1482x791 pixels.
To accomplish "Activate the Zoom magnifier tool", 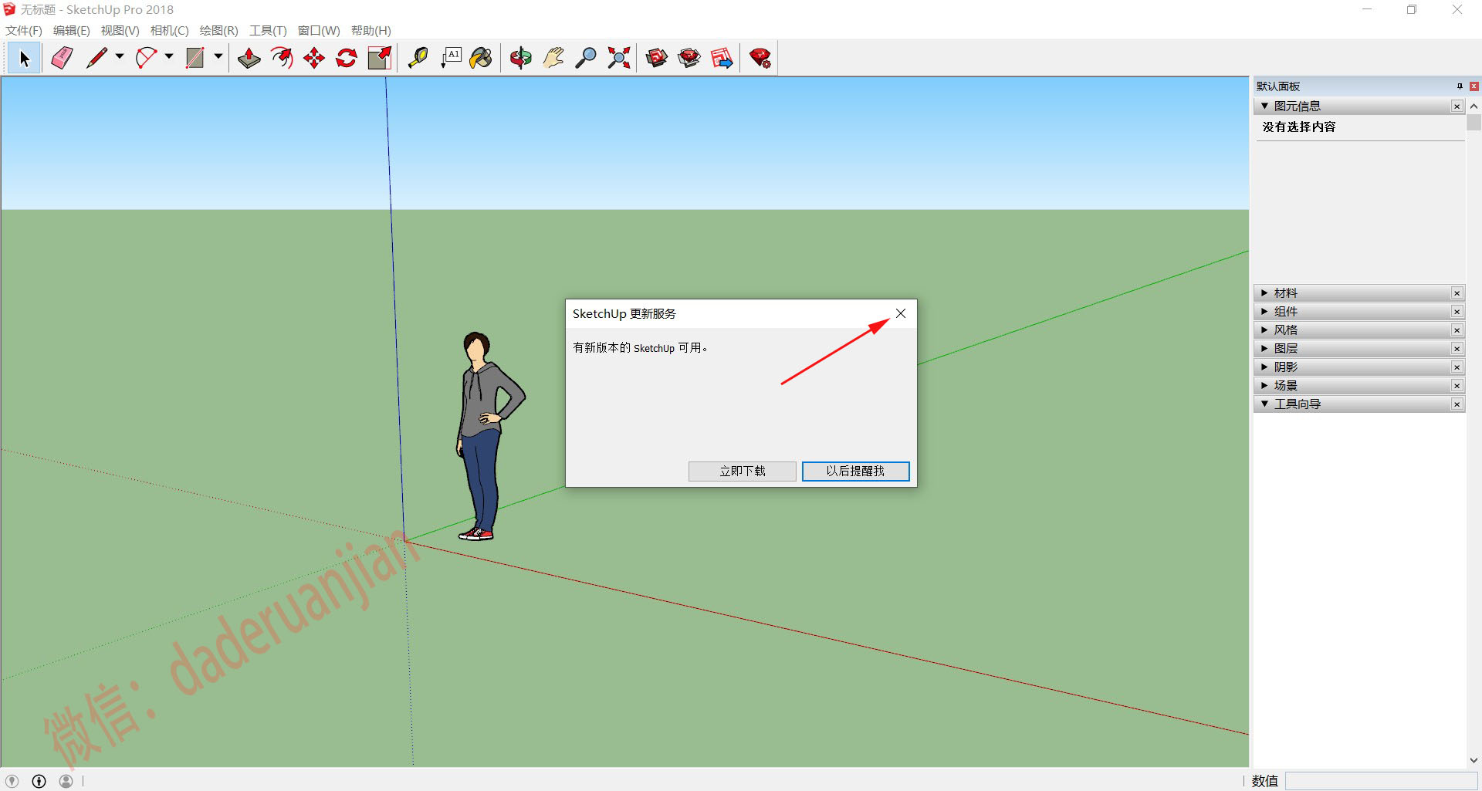I will [586, 58].
